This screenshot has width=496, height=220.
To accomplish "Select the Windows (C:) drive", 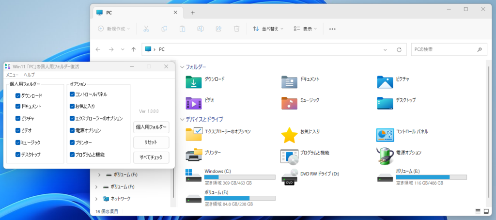I will pyautogui.click(x=231, y=177).
